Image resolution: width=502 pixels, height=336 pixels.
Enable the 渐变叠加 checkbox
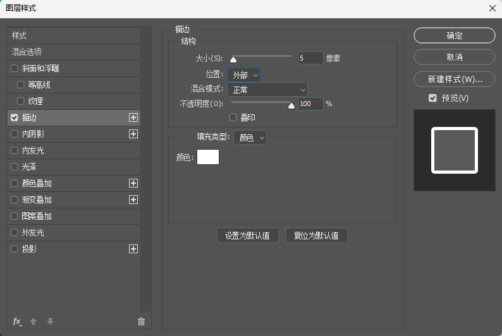pos(15,200)
